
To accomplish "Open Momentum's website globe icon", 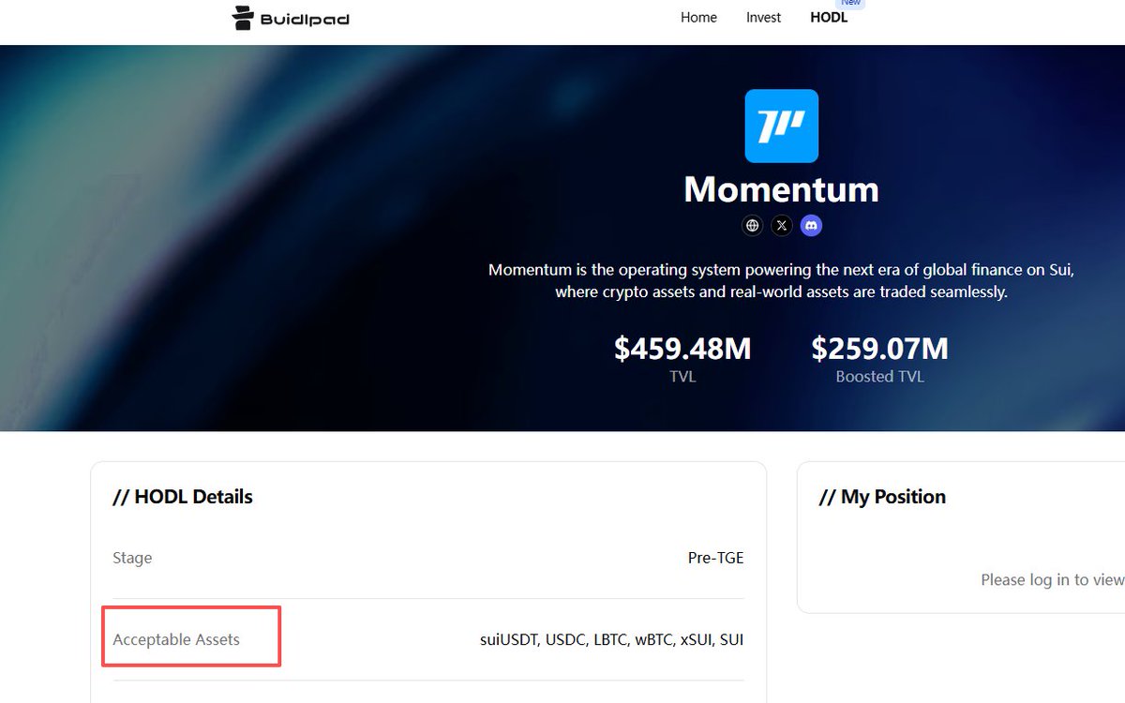I will (752, 226).
